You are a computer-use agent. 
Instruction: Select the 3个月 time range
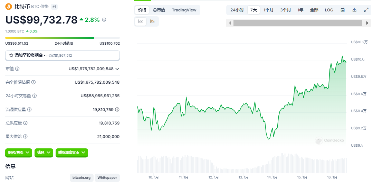(286, 10)
